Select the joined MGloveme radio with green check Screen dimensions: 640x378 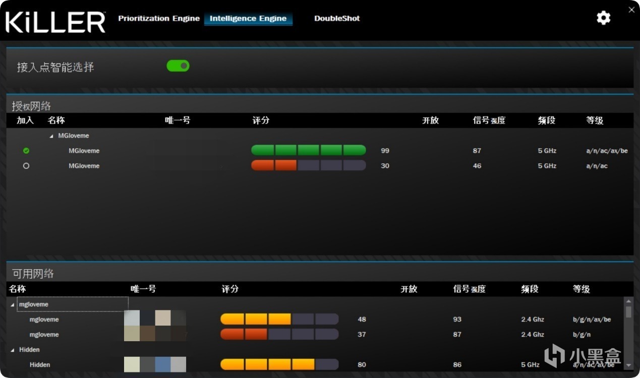pos(26,151)
